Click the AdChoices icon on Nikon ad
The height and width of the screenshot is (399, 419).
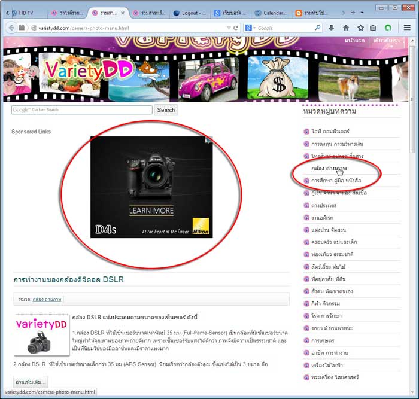click(x=209, y=139)
